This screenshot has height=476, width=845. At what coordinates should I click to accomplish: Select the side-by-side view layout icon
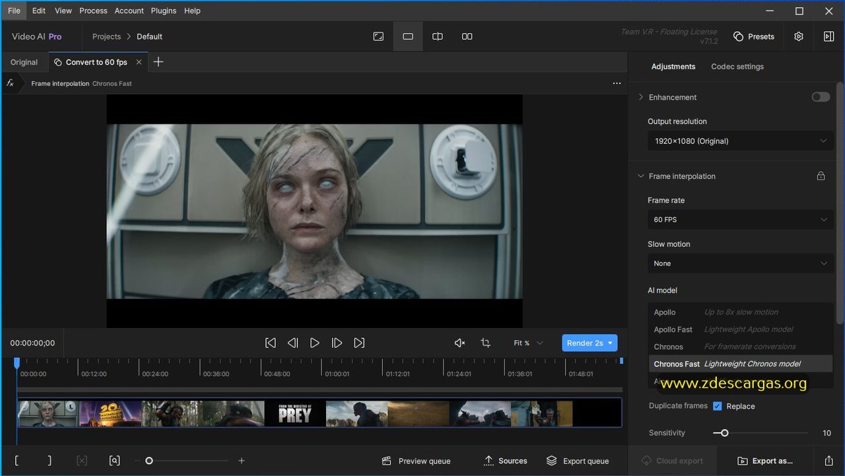467,36
